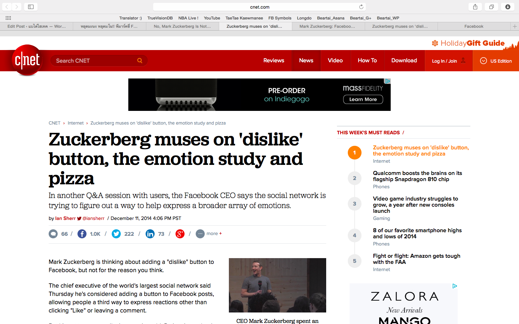This screenshot has height=324, width=519.
Task: Click the CNET logo
Action: point(27,60)
